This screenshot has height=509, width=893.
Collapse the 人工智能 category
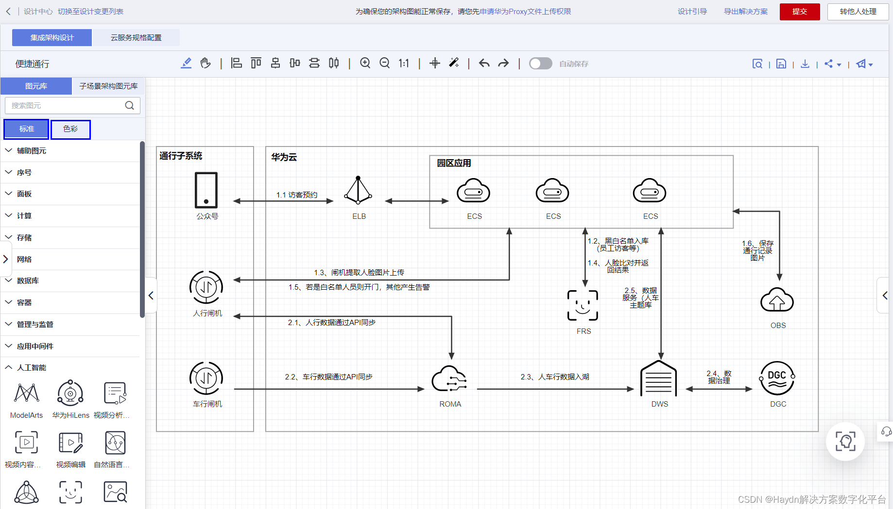70,367
